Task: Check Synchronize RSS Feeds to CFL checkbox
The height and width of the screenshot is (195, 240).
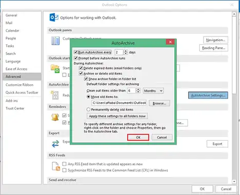Action: click(x=64, y=170)
